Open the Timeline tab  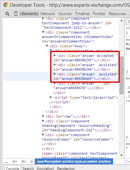click(x=82, y=14)
